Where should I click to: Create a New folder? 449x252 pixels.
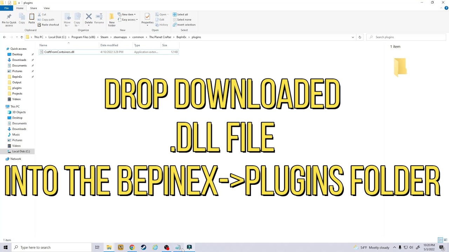(x=112, y=20)
